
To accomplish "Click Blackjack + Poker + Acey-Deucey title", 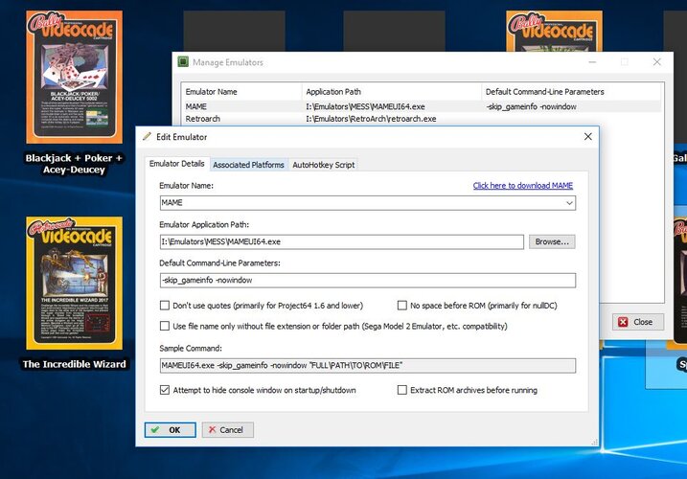I will [74, 164].
